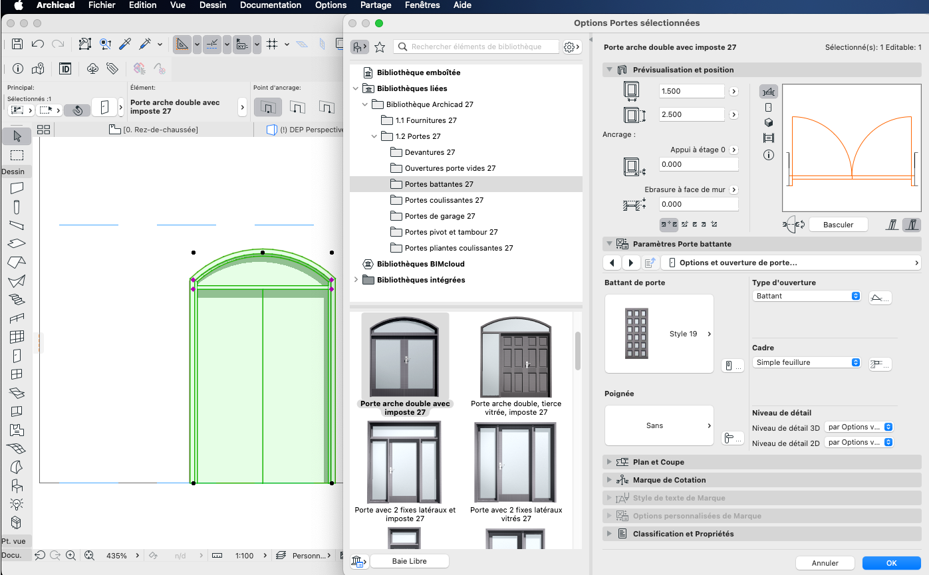The width and height of the screenshot is (929, 575).
Task: Click the door handle settings icon button
Action: 733,438
